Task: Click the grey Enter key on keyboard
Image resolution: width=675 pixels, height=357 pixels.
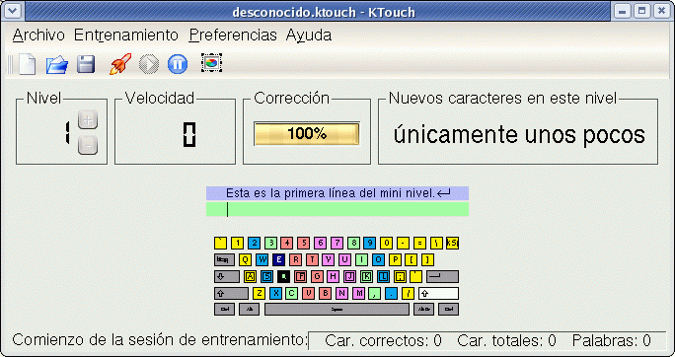Action: 442,276
